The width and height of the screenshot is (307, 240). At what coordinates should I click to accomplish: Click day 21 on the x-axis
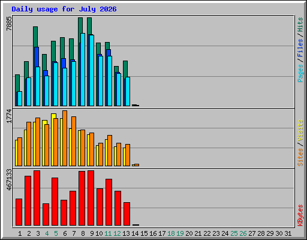[x=198, y=233]
